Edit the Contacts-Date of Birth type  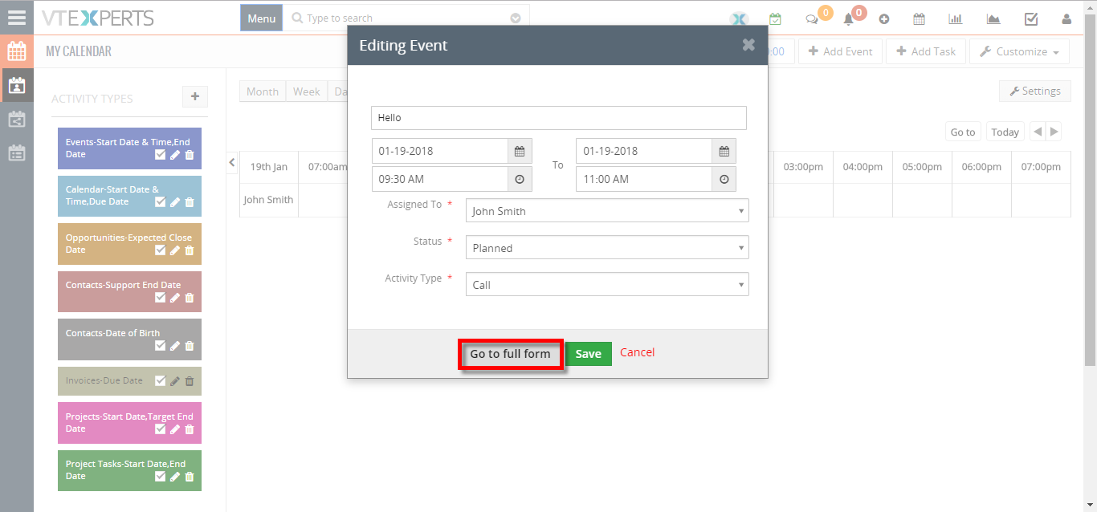pyautogui.click(x=175, y=346)
